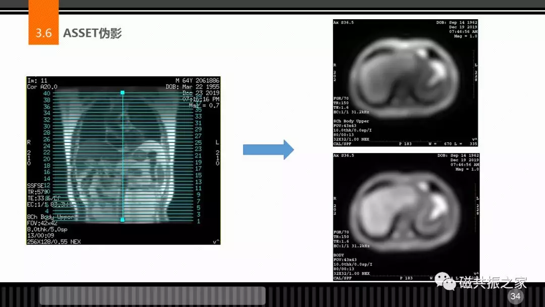
Task: Click slice number 5 on localizer
Action: pyautogui.click(x=198, y=208)
